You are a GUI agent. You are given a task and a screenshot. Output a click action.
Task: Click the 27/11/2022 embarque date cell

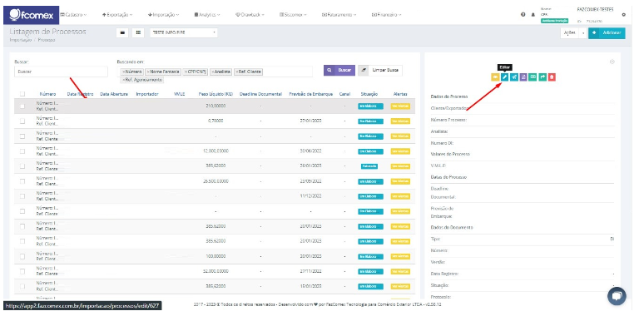pos(311,271)
